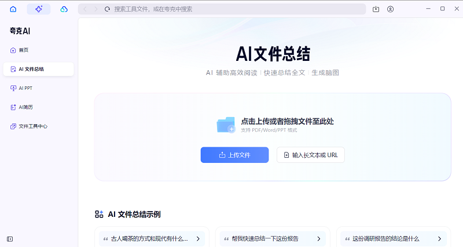This screenshot has width=463, height=247.
Task: Open 首页 in the sidebar
Action: (x=38, y=50)
